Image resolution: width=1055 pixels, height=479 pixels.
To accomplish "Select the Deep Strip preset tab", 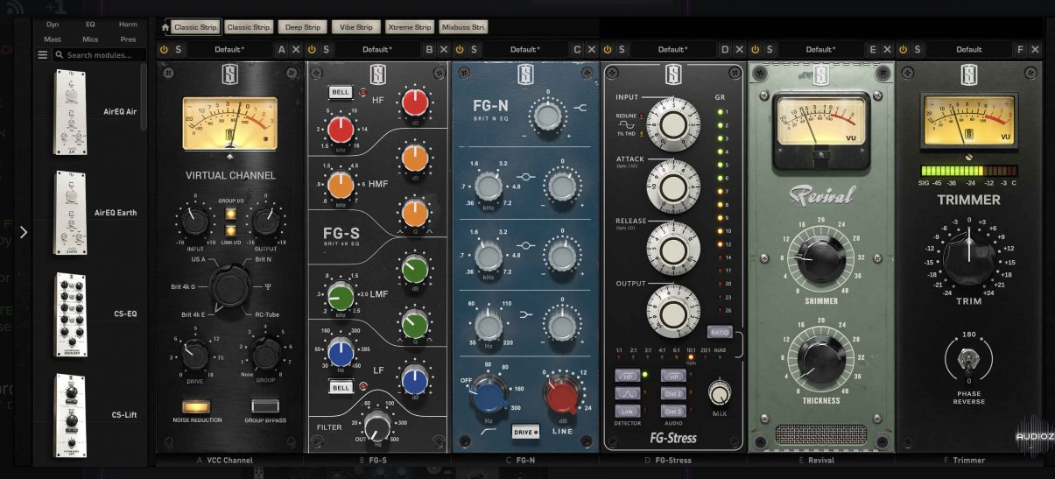I will 301,28.
